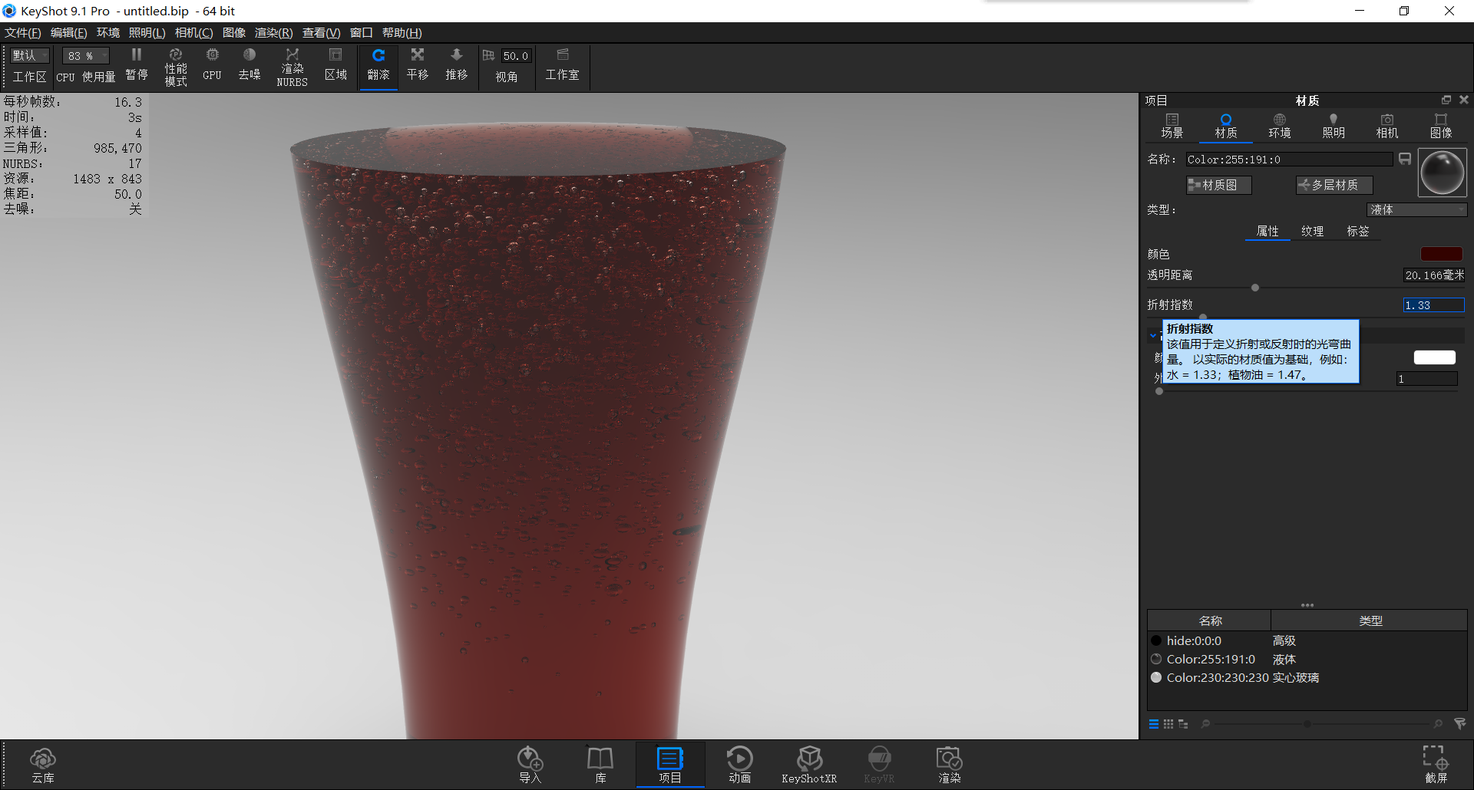The height and width of the screenshot is (790, 1474).
Task: Open the 场景 (Scene) panel tab
Action: 1172,125
